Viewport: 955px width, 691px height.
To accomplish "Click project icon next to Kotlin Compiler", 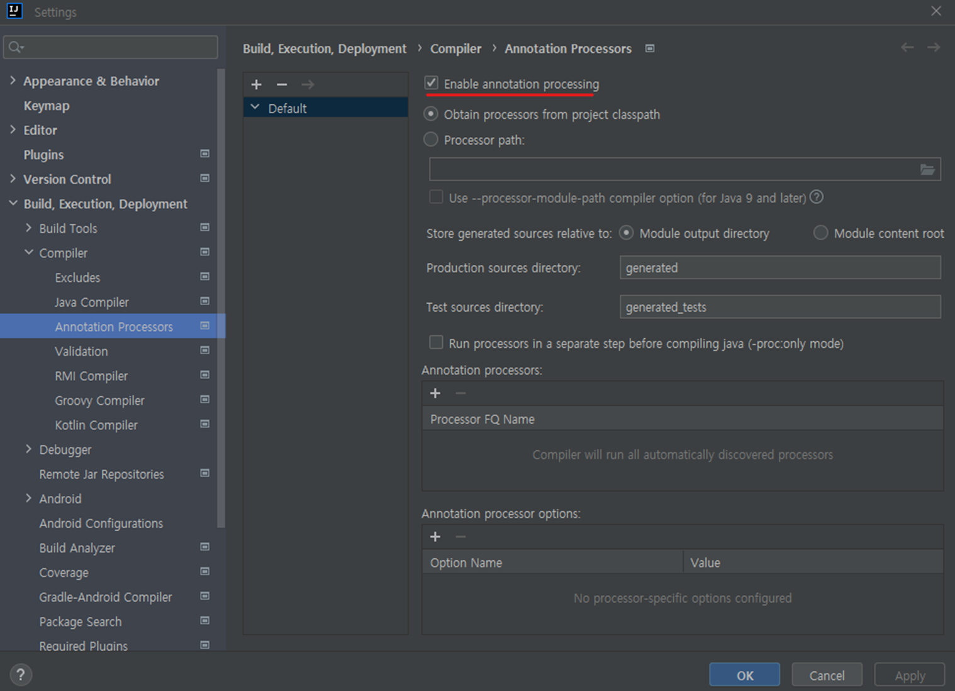I will pos(204,424).
